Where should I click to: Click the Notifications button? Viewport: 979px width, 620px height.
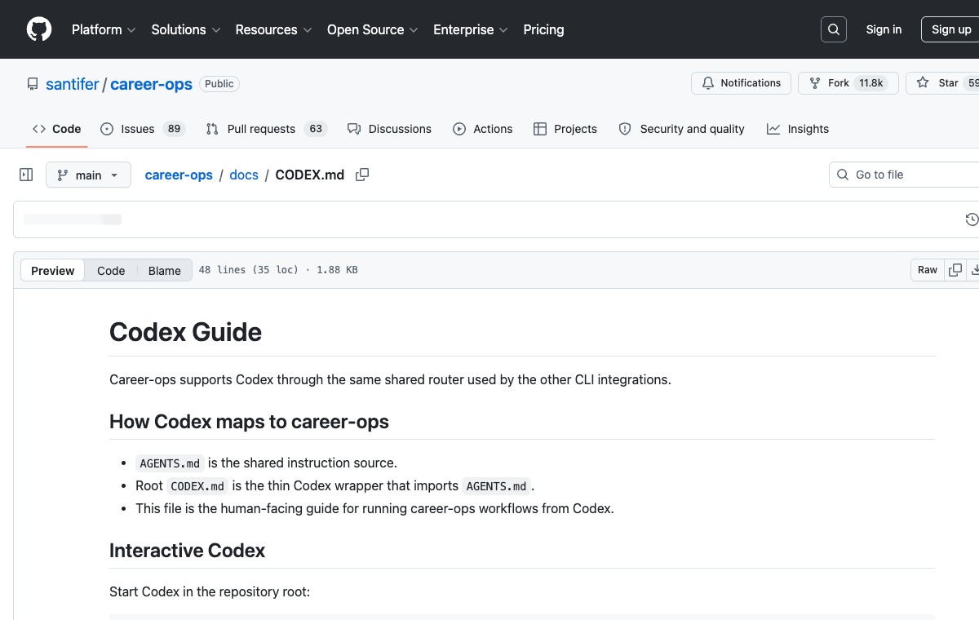coord(742,83)
